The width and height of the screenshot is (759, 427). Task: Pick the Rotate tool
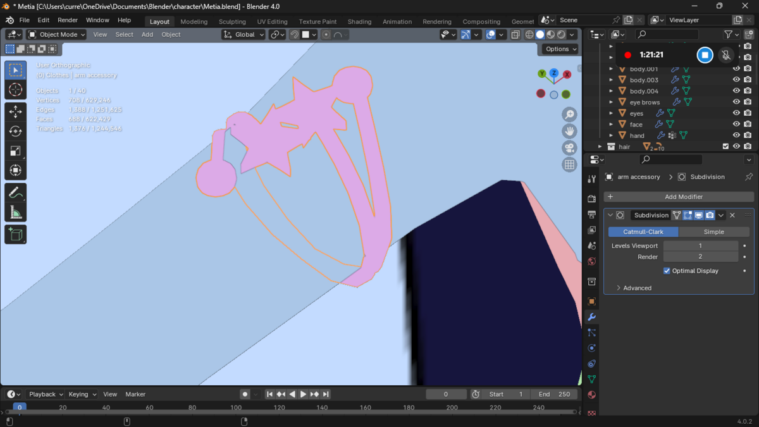coord(16,132)
